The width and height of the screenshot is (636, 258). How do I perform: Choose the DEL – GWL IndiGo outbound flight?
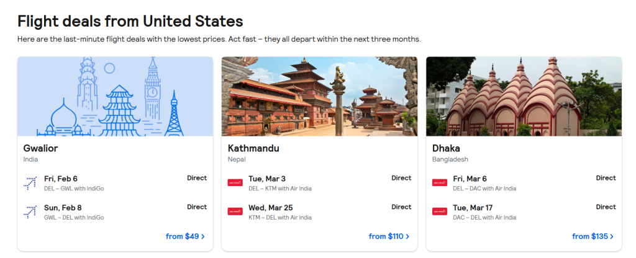74,189
